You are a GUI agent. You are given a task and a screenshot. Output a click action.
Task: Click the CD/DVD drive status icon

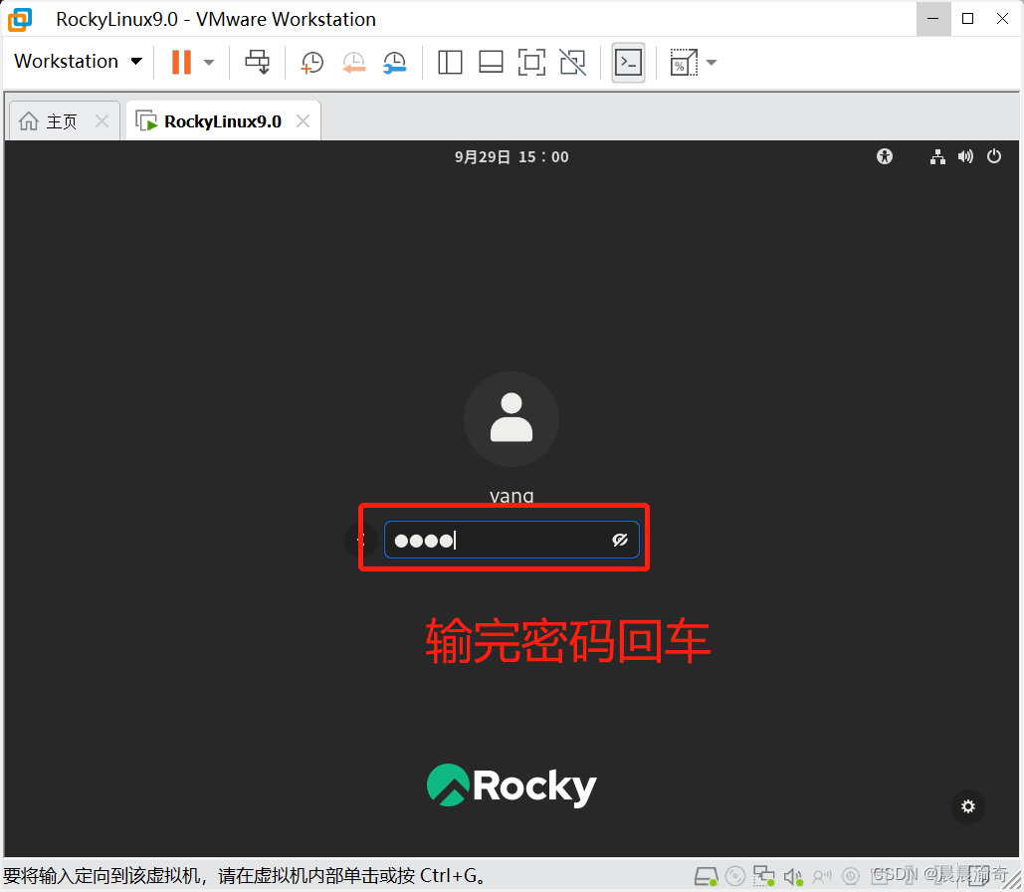click(x=735, y=876)
